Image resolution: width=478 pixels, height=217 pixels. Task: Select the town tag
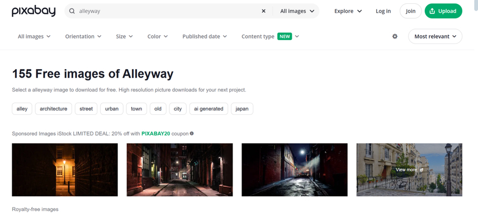(136, 109)
